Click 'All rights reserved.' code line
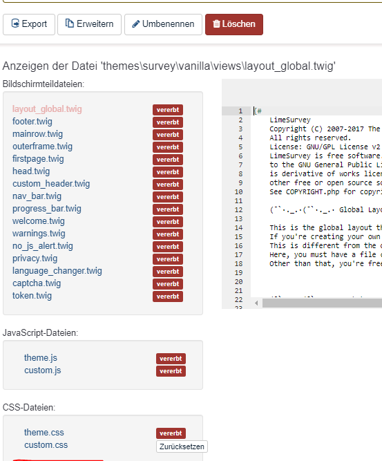382x461 pixels. point(310,138)
